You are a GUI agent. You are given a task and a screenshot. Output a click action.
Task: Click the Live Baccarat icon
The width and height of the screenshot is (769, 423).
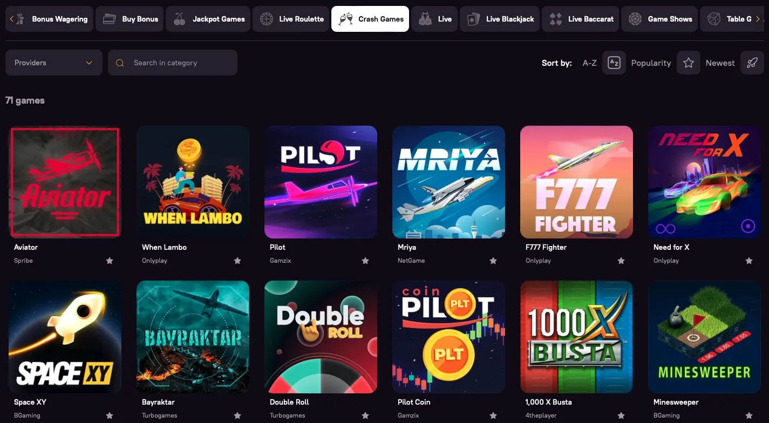[x=555, y=18]
